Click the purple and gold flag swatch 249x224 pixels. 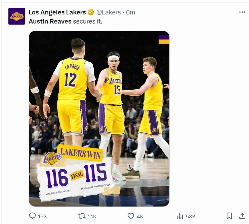(164, 39)
